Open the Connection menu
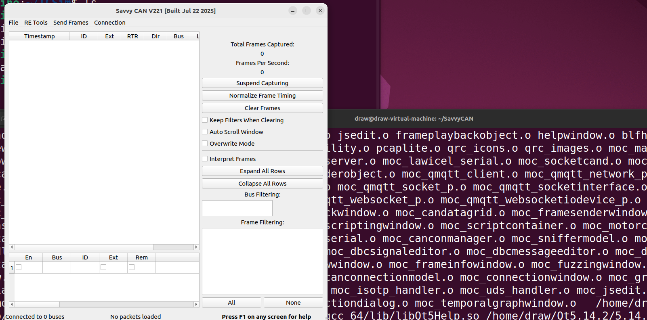The height and width of the screenshot is (320, 647). point(109,23)
